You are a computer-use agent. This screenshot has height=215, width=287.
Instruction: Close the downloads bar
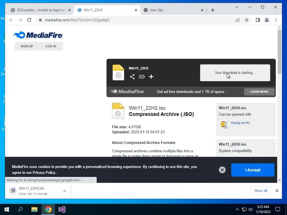tap(277, 190)
